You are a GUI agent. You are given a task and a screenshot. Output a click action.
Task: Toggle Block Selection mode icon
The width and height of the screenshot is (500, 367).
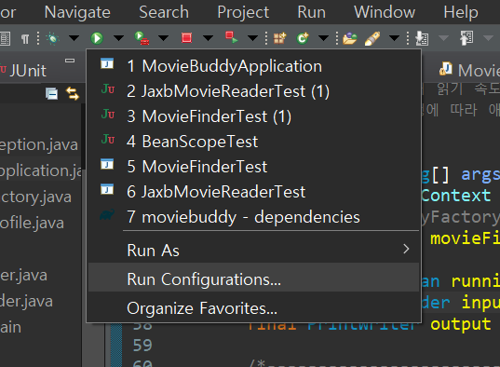tap(5, 38)
